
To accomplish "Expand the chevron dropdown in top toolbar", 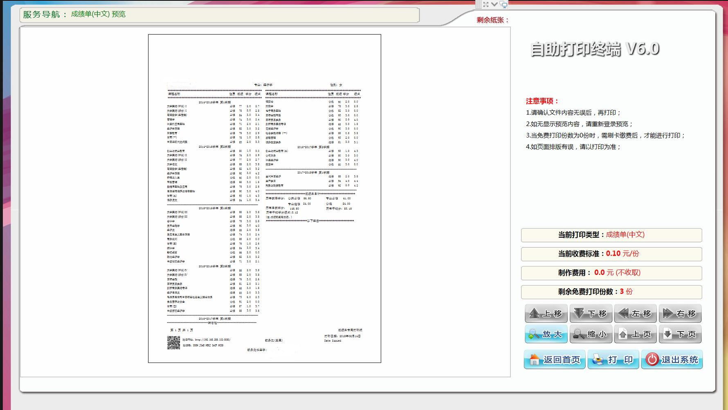I will pyautogui.click(x=494, y=5).
